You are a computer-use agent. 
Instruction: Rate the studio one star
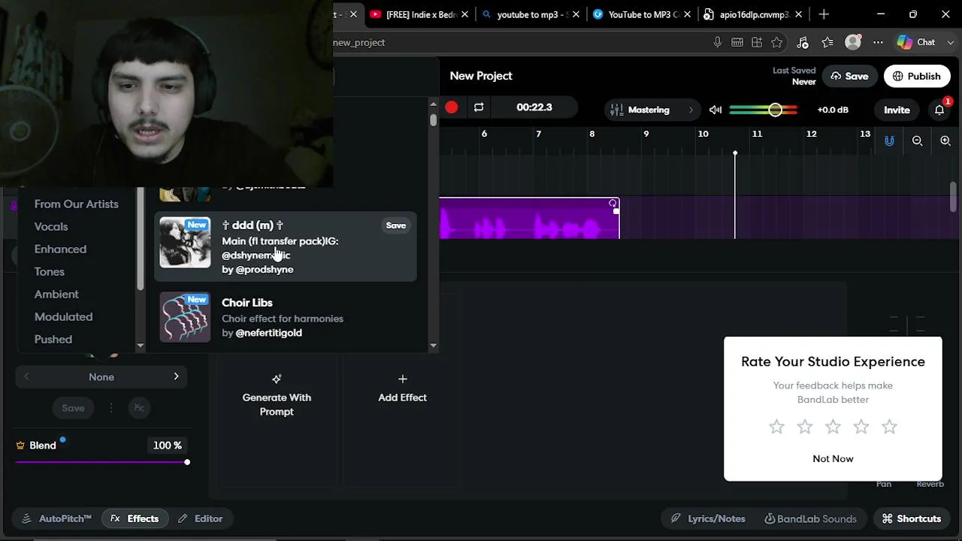click(x=776, y=427)
